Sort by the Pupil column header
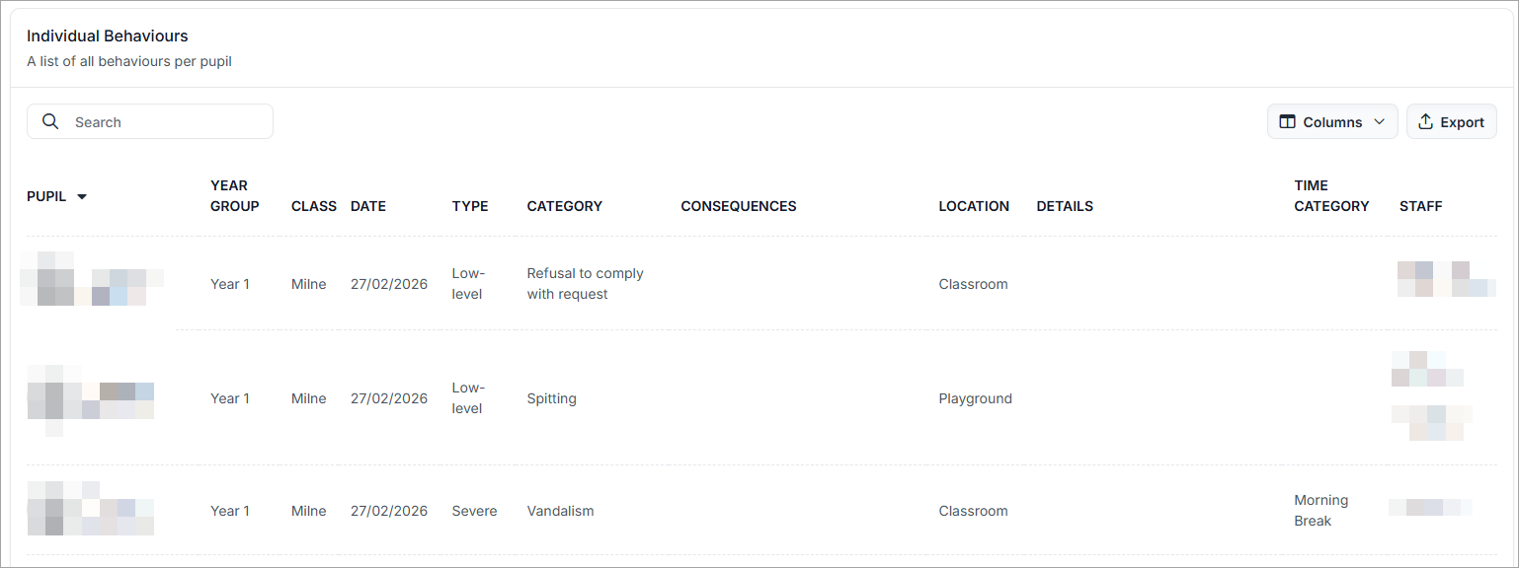 coord(46,196)
